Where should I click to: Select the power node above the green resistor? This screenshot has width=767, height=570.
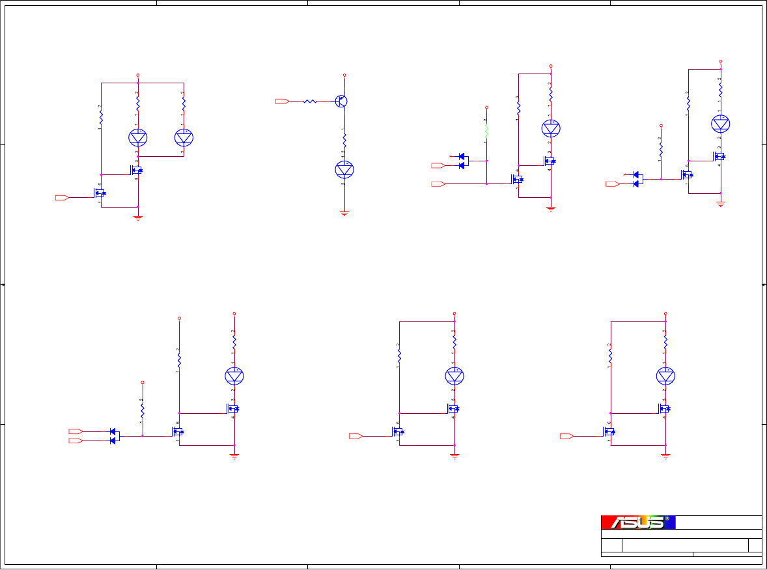486,107
